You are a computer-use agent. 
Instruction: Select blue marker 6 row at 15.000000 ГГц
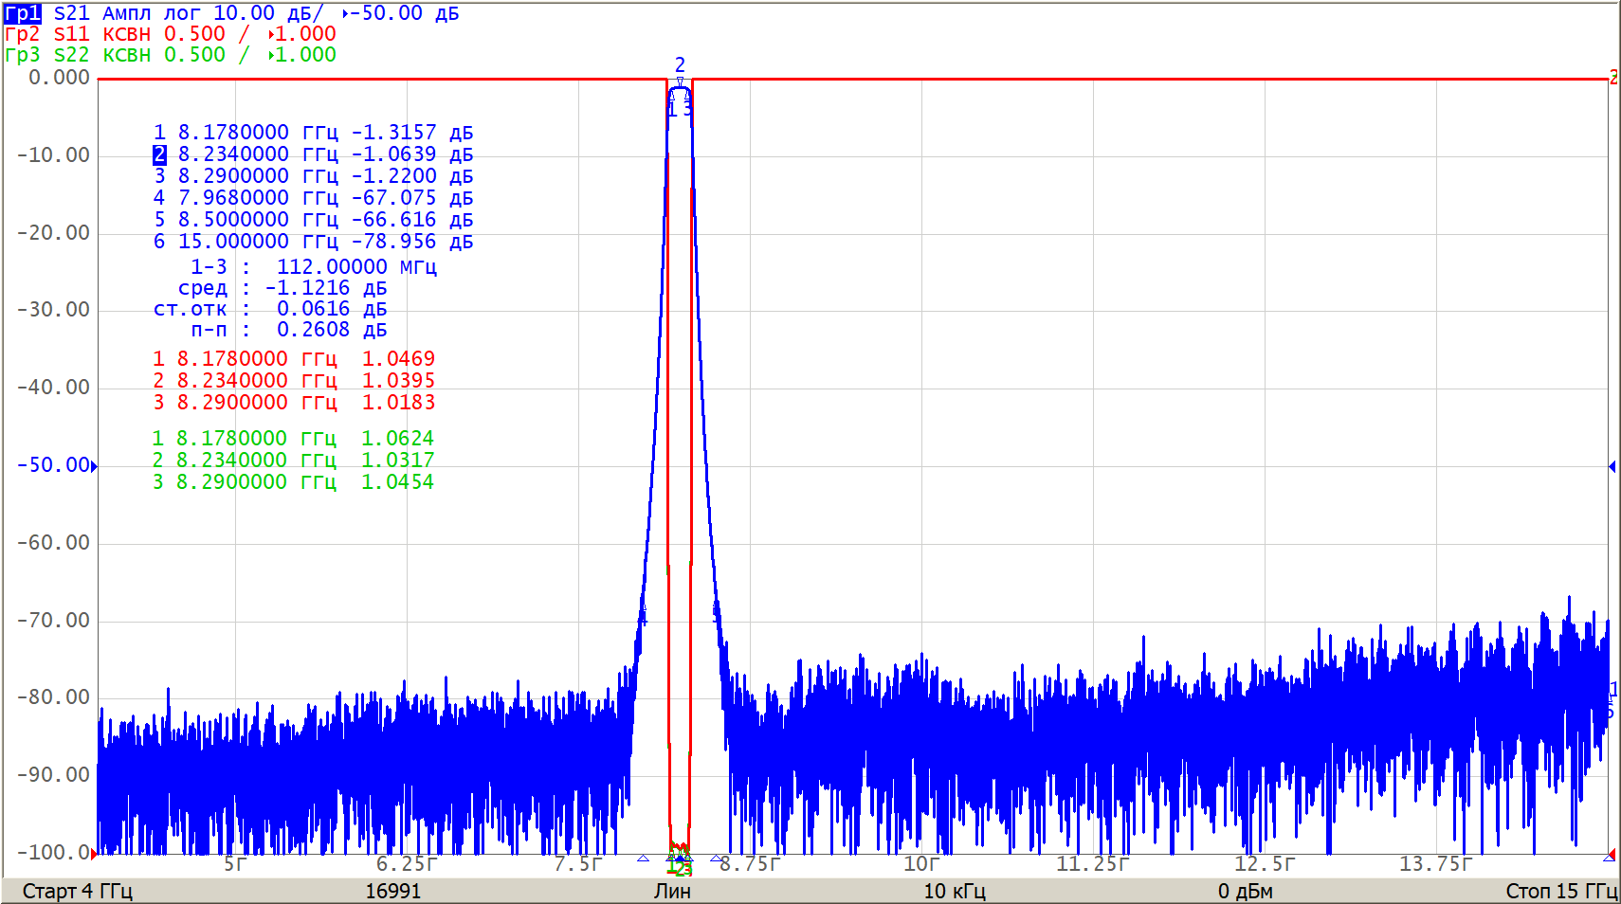tap(313, 242)
